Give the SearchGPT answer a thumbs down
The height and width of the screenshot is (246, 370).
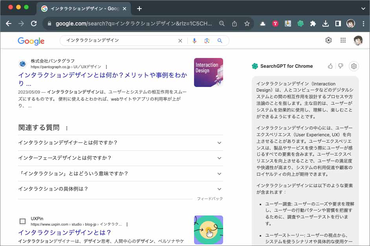[x=341, y=66]
